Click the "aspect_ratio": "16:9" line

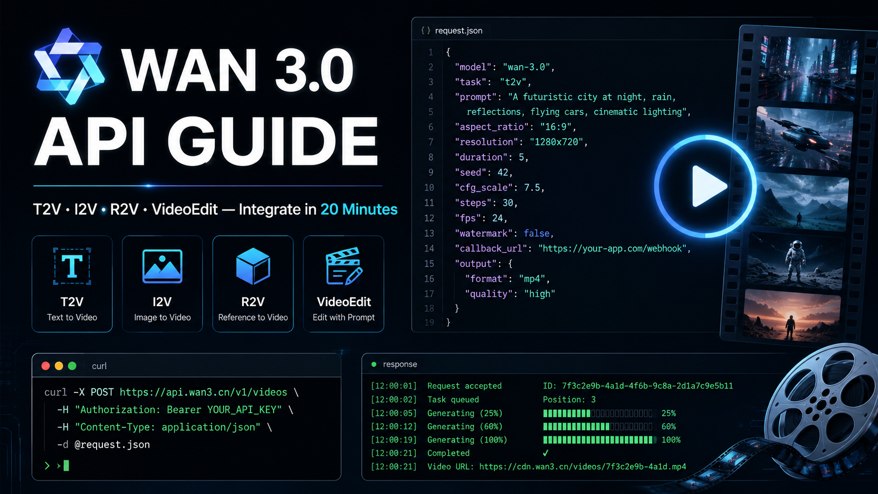[516, 127]
